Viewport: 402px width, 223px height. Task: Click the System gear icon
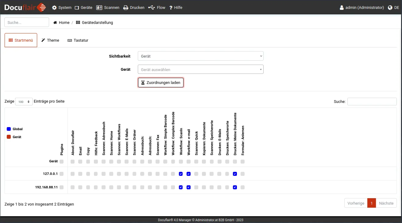point(54,8)
